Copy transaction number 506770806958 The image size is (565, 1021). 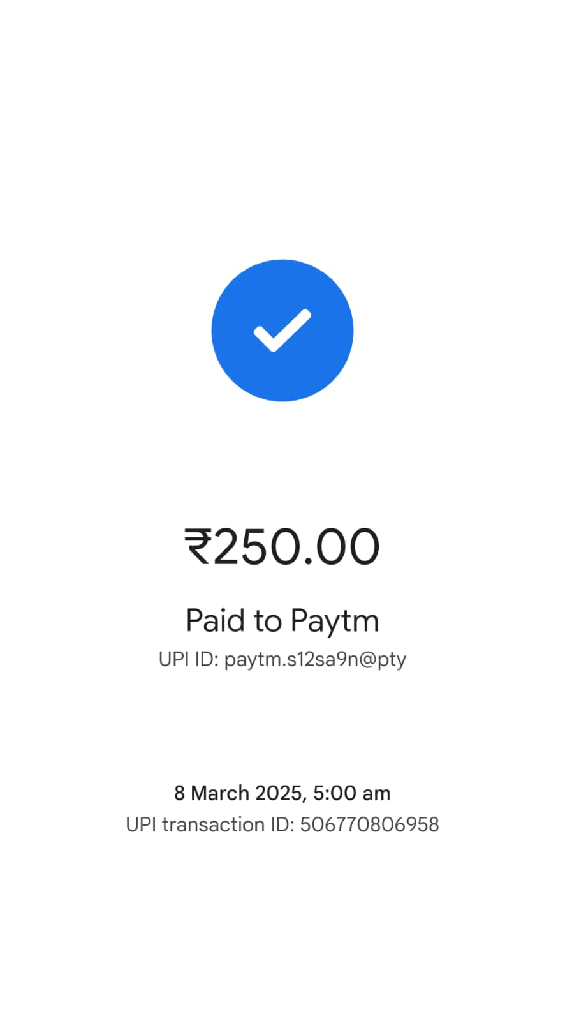pyautogui.click(x=369, y=824)
